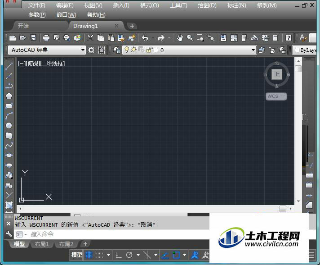Select the Polyline tool
The image size is (320, 265).
click(x=9, y=86)
